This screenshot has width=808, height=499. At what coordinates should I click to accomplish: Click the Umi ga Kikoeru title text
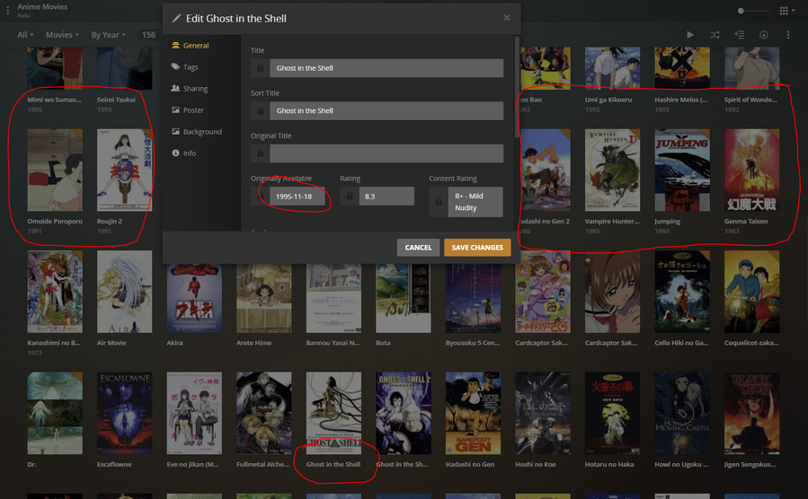pos(608,100)
